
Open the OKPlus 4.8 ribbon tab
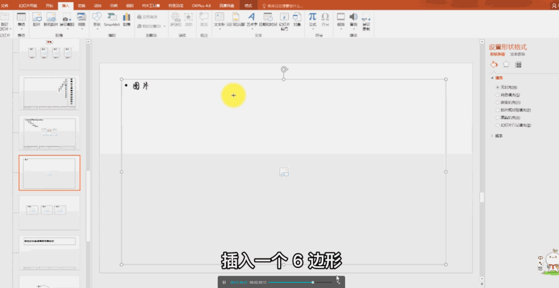tap(201, 6)
